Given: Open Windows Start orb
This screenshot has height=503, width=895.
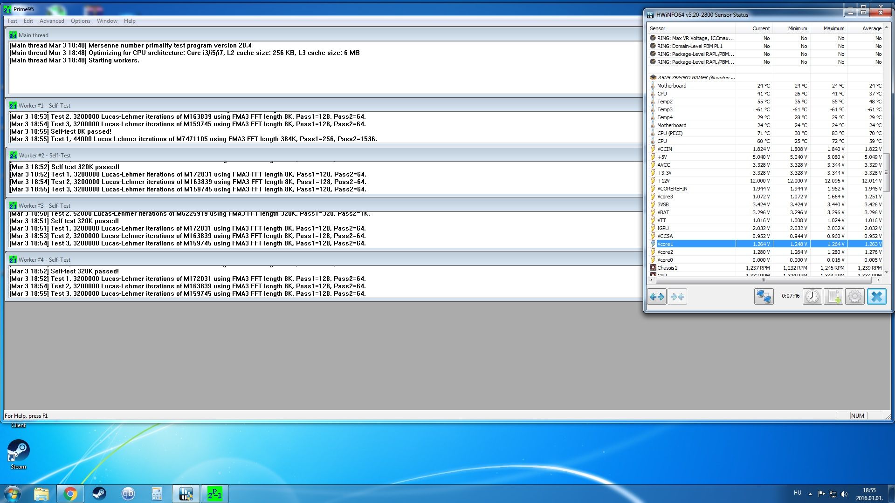Looking at the screenshot, I should 13,494.
